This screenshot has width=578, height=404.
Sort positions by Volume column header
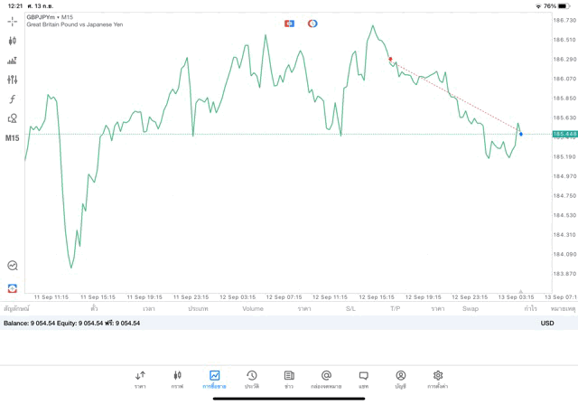253,308
